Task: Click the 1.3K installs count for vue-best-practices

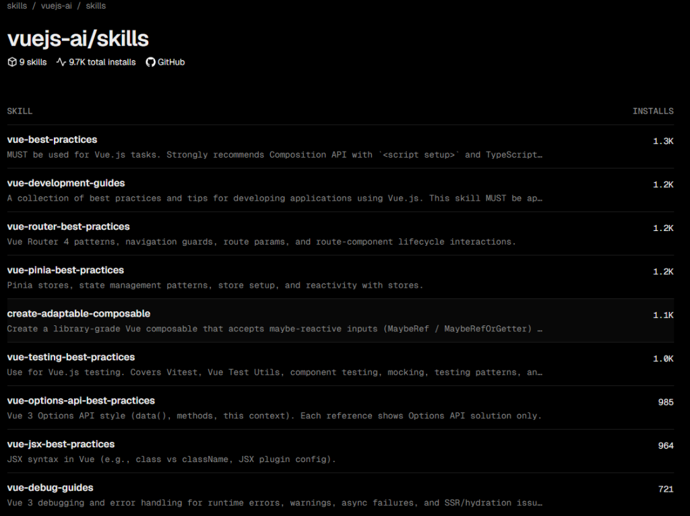Action: [662, 141]
